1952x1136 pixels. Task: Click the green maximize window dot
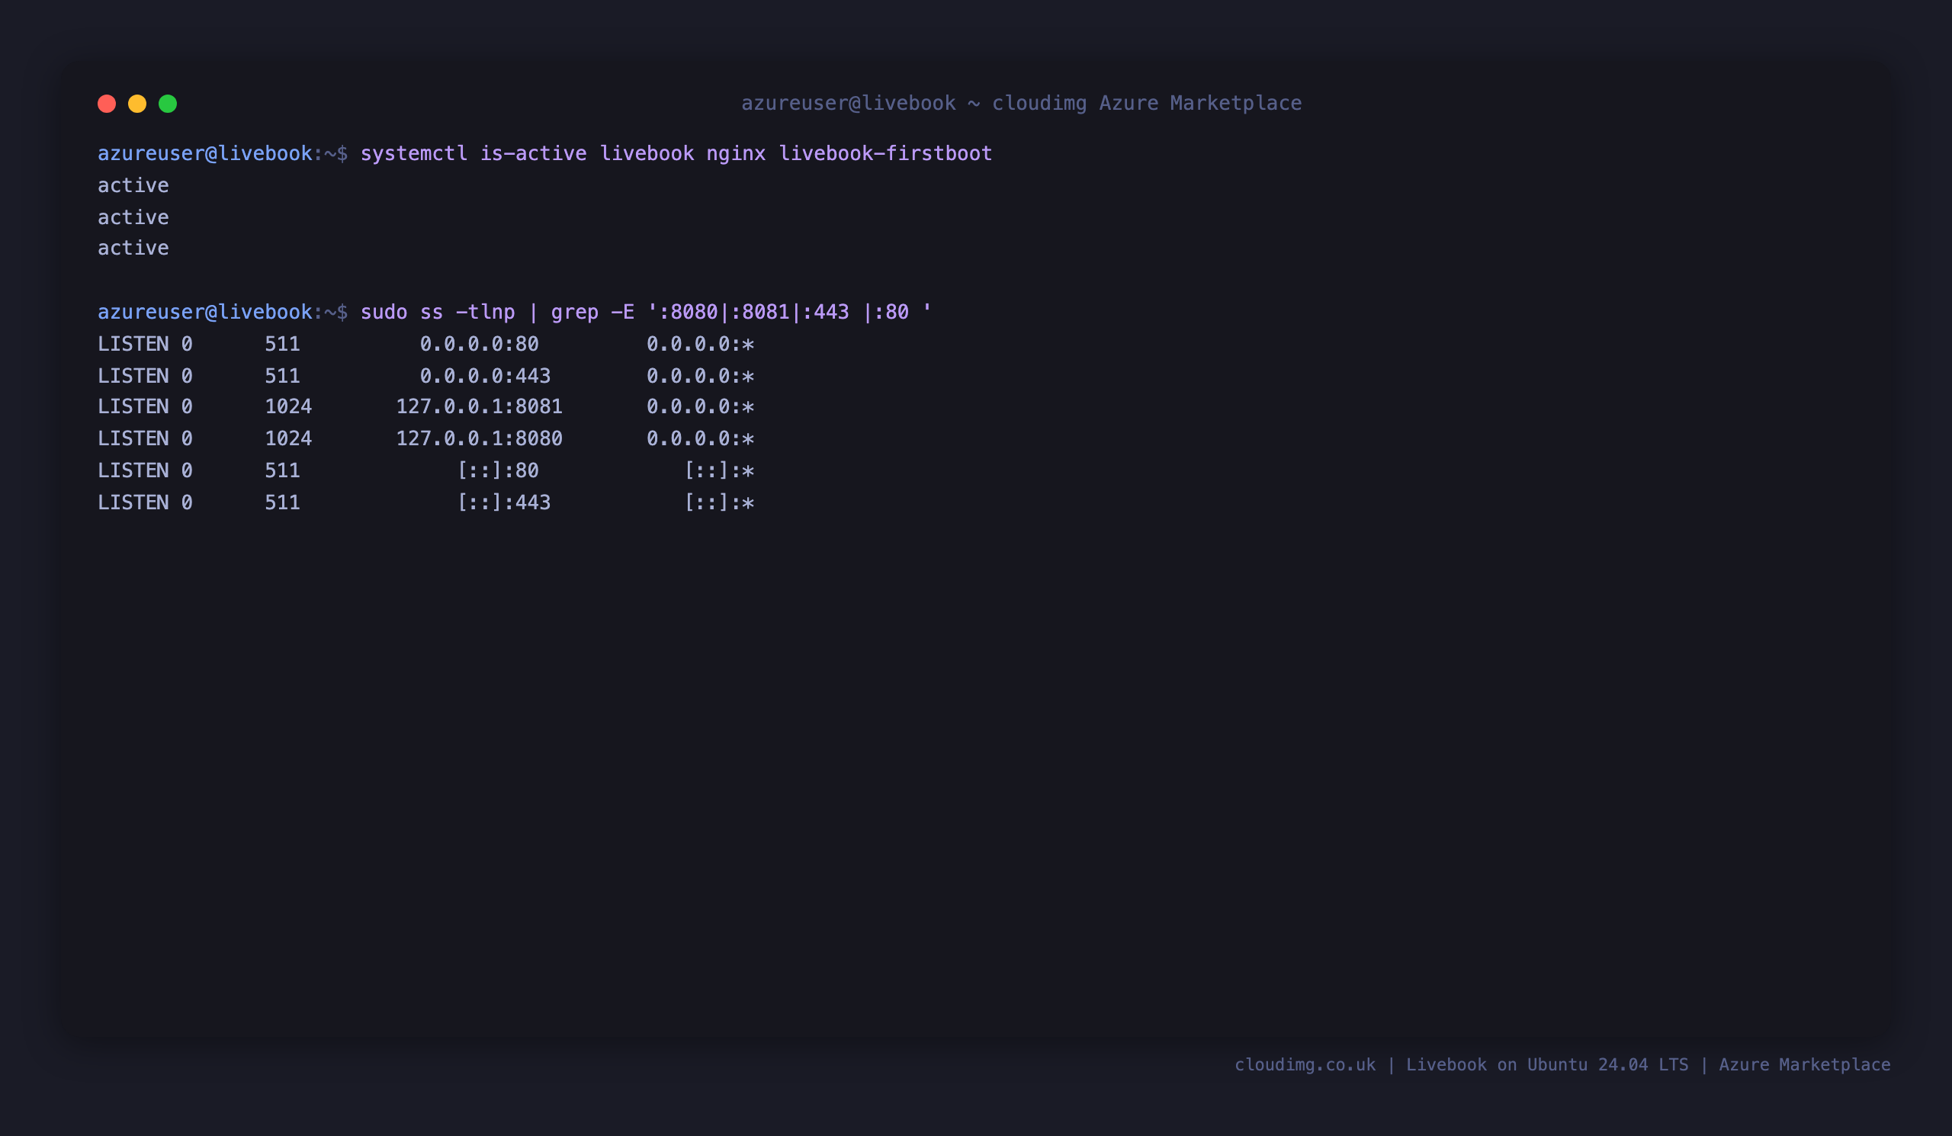pyautogui.click(x=168, y=104)
